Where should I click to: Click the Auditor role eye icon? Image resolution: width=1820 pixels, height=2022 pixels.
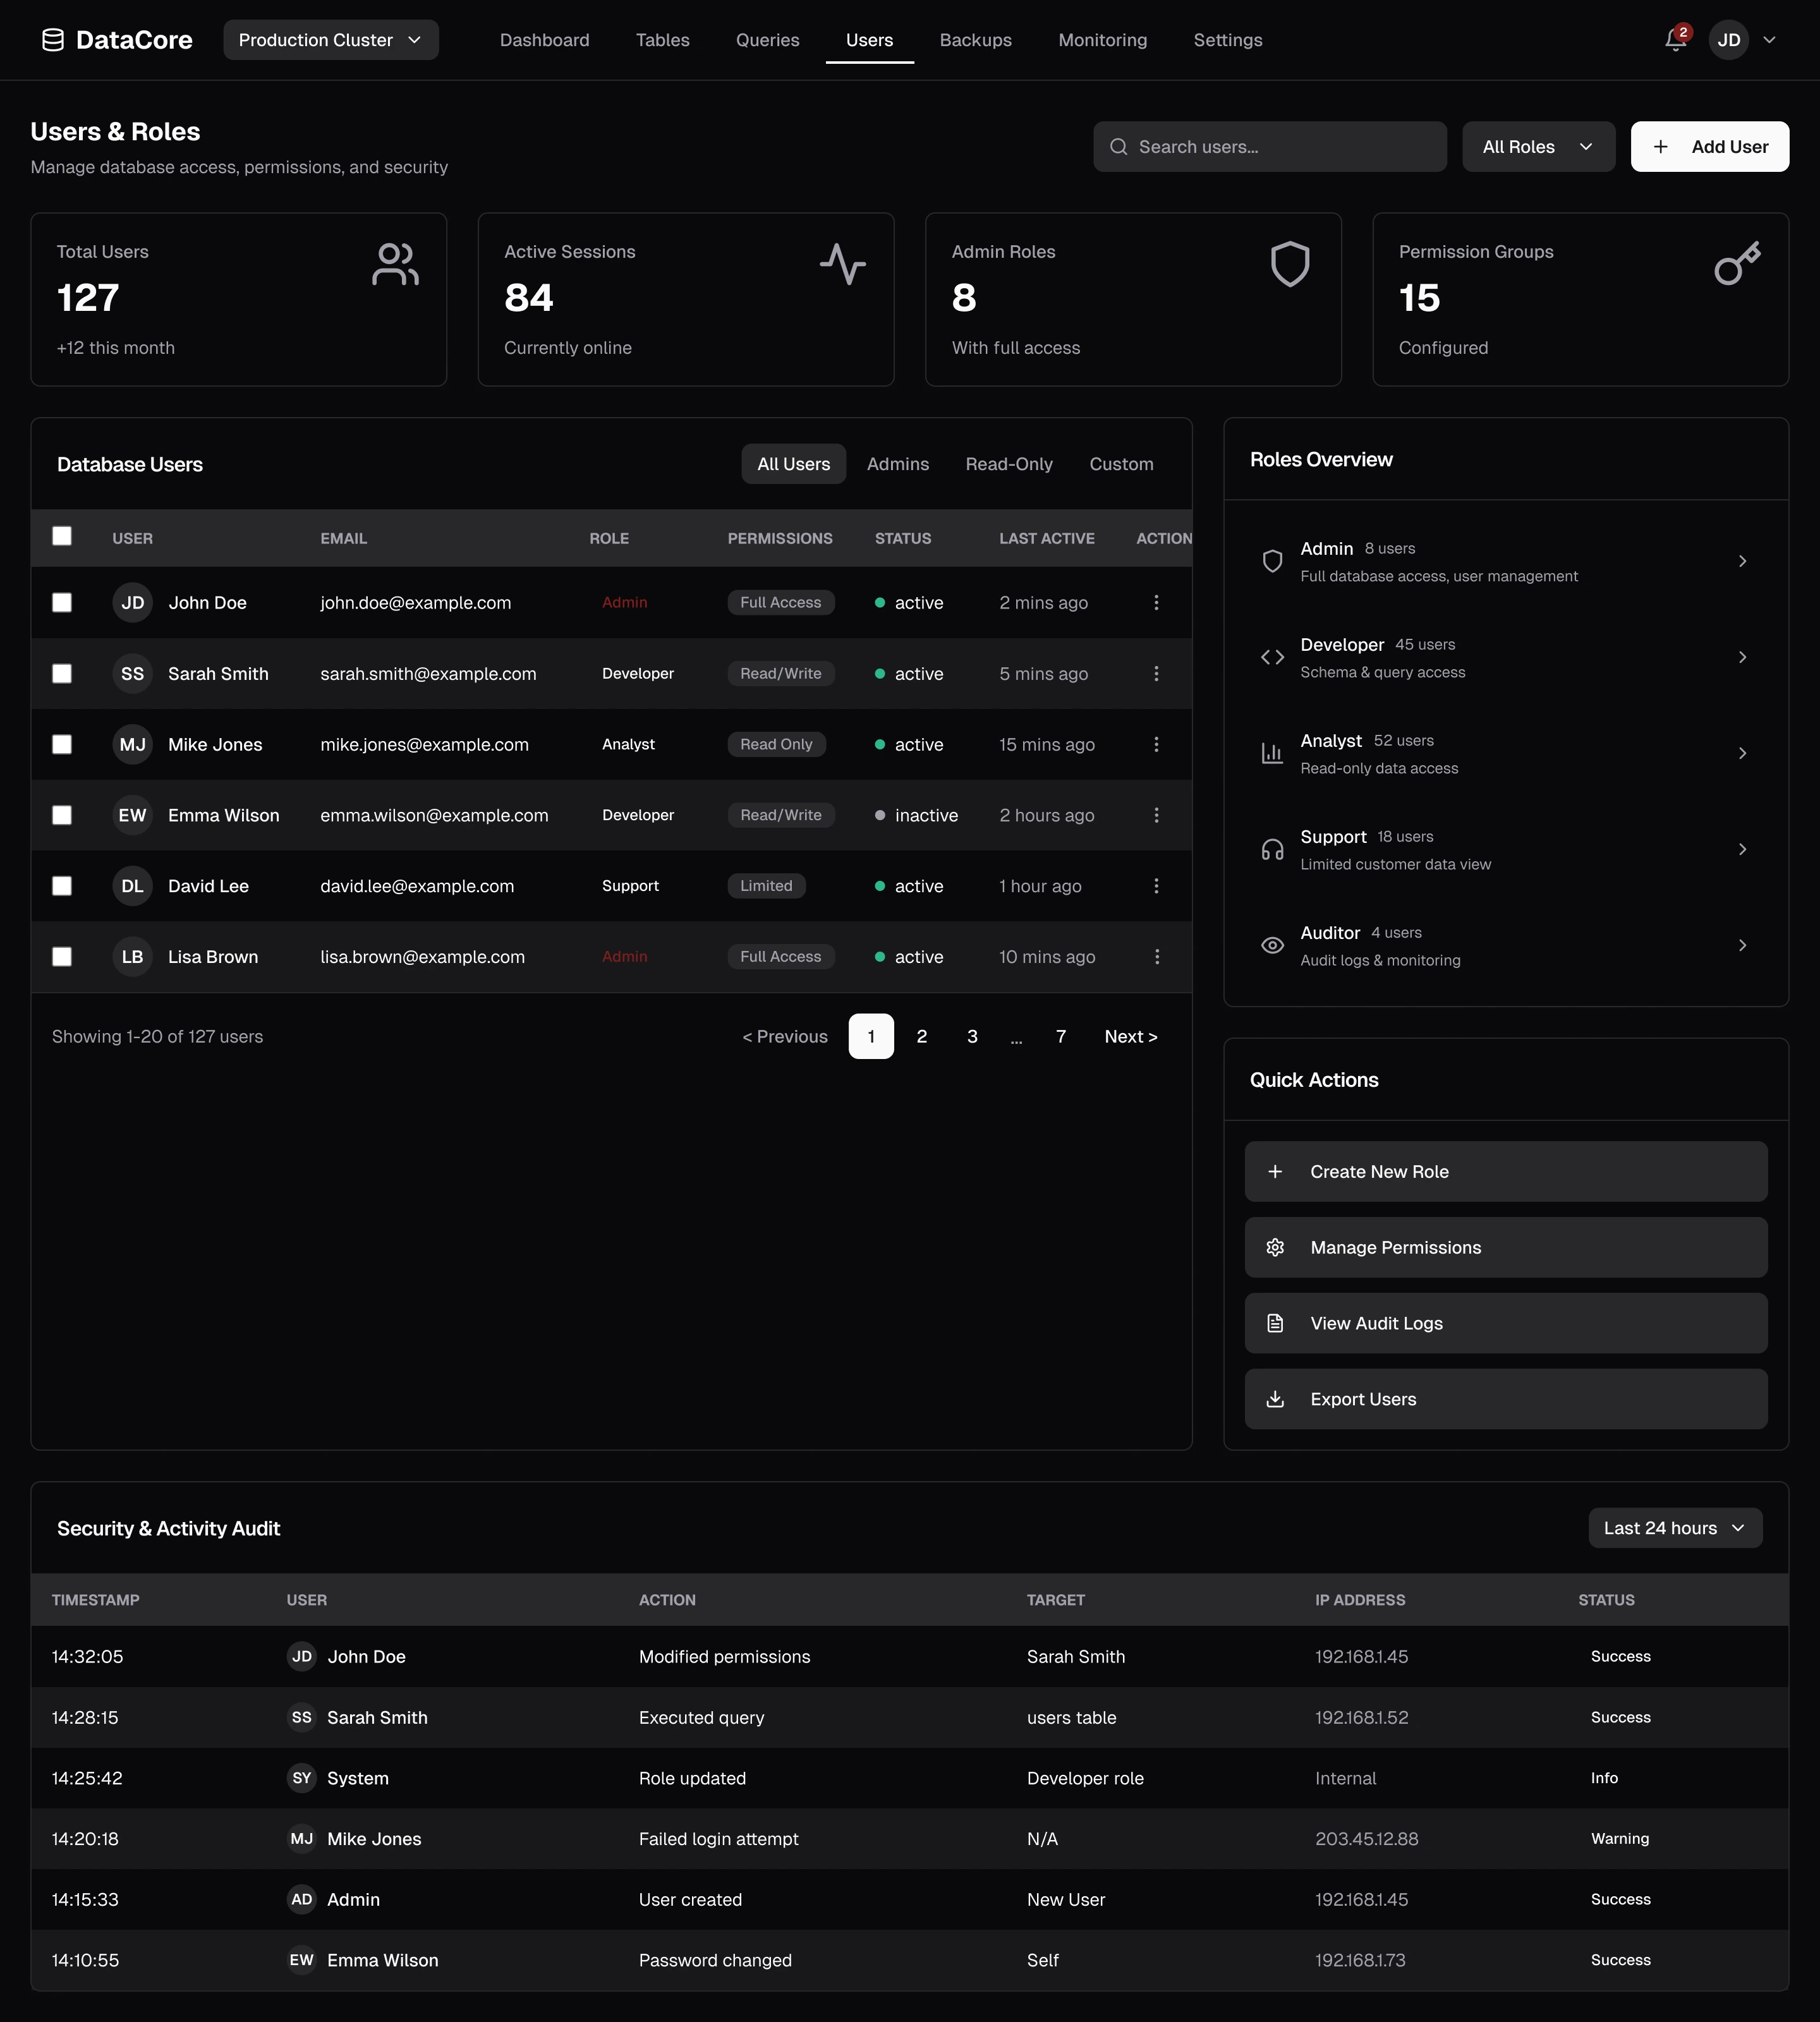pos(1272,945)
